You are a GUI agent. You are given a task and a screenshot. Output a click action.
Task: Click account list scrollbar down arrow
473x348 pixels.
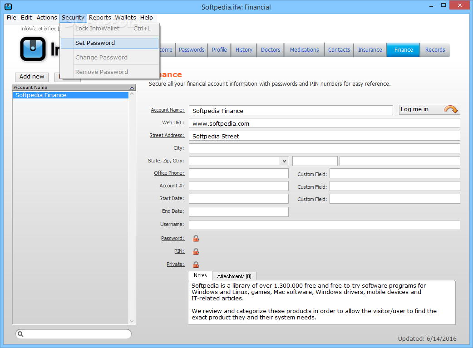(x=132, y=321)
